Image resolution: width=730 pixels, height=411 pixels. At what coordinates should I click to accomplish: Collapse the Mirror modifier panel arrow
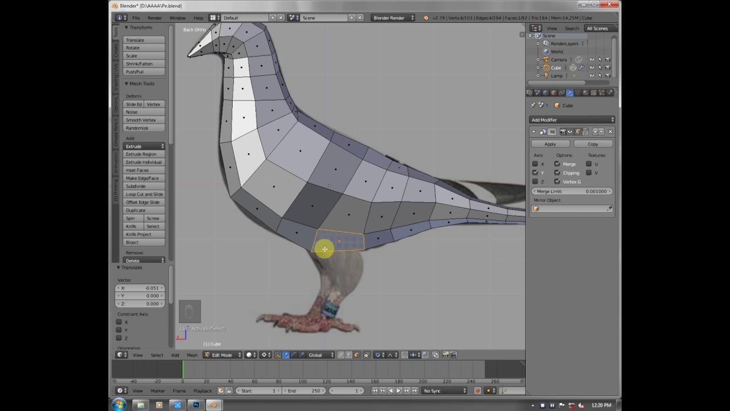tap(534, 131)
